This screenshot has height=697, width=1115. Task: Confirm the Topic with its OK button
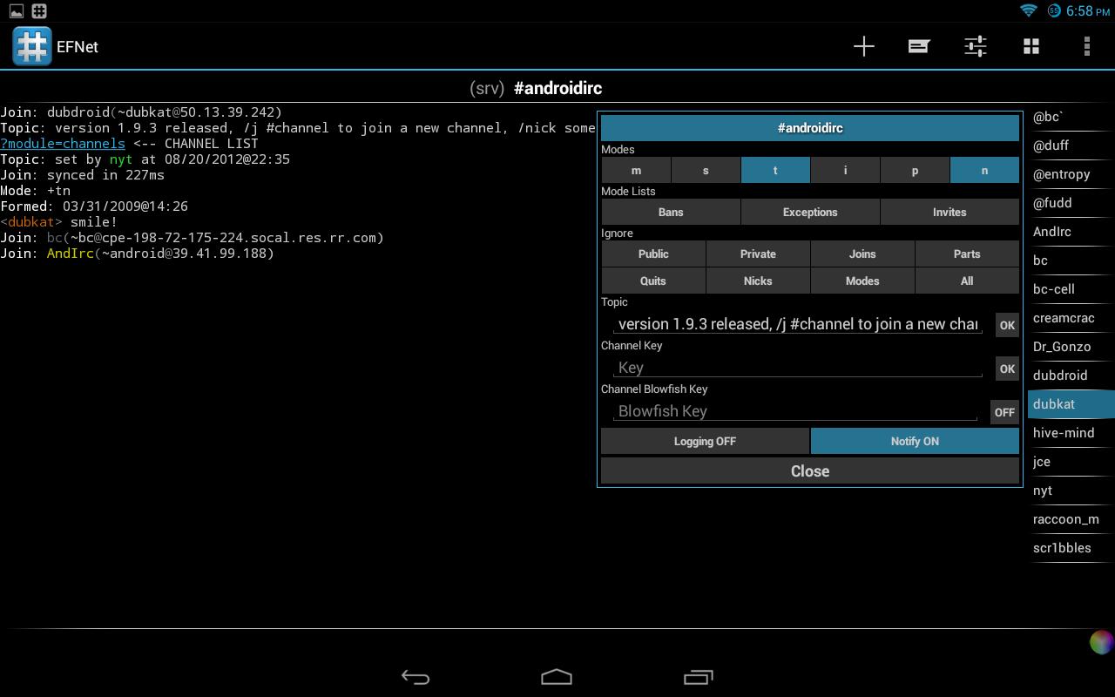tap(1007, 325)
